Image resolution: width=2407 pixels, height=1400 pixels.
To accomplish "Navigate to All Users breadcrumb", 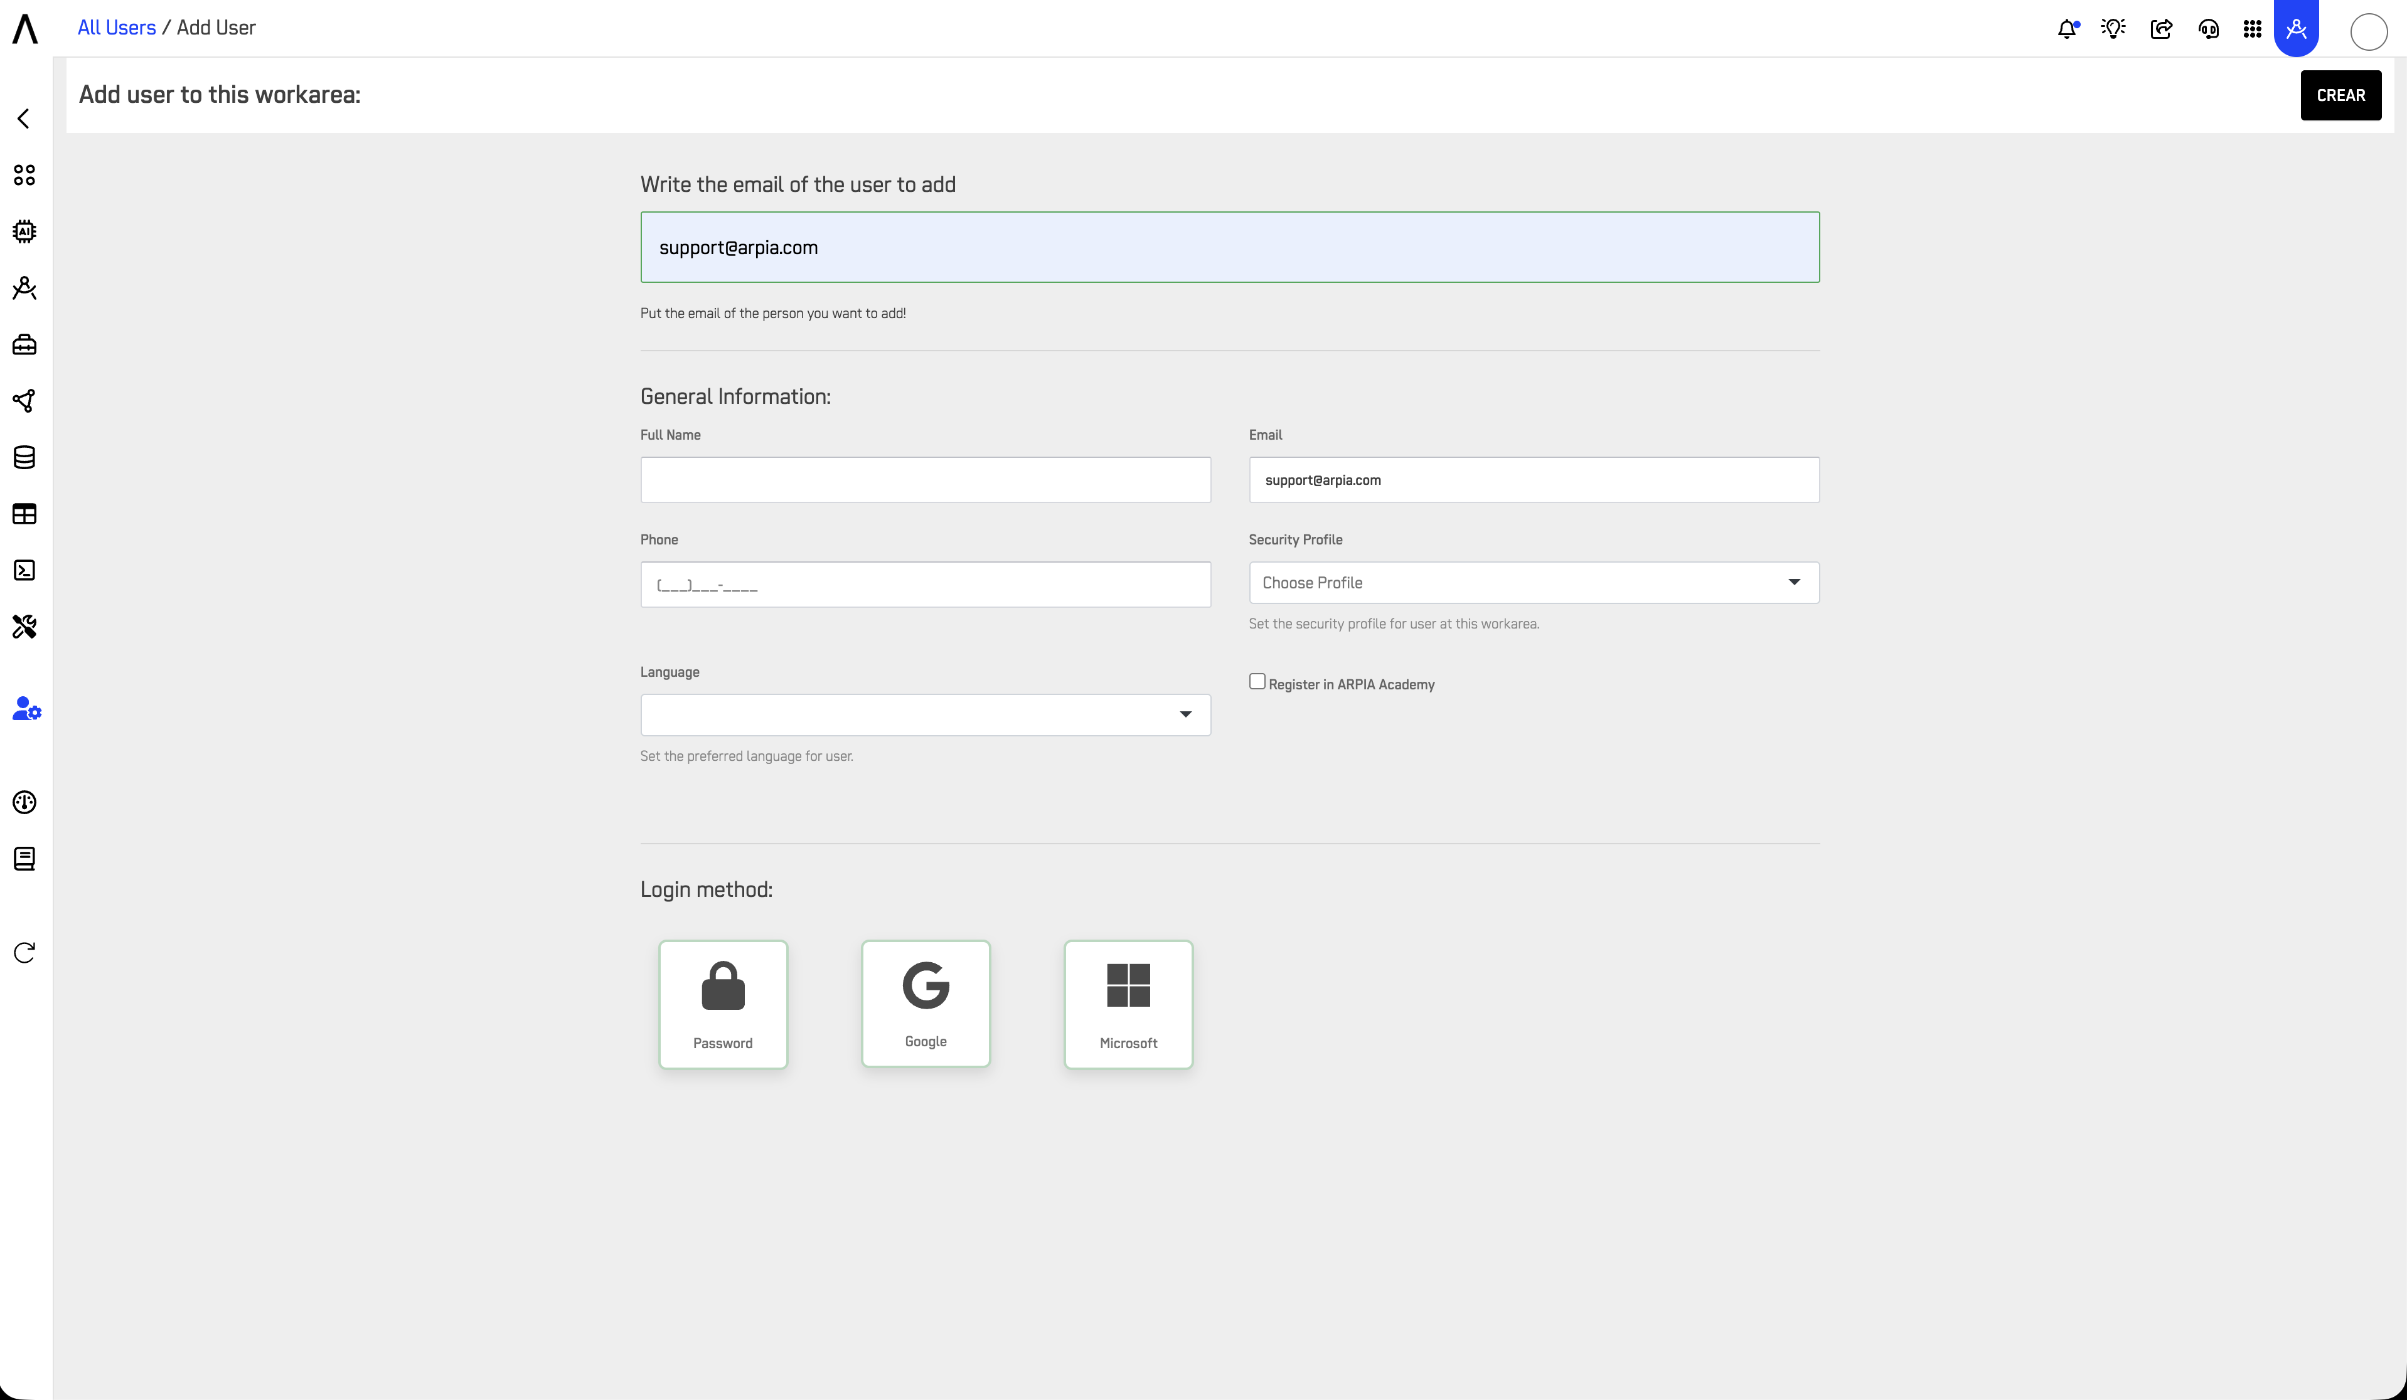I will (x=117, y=27).
